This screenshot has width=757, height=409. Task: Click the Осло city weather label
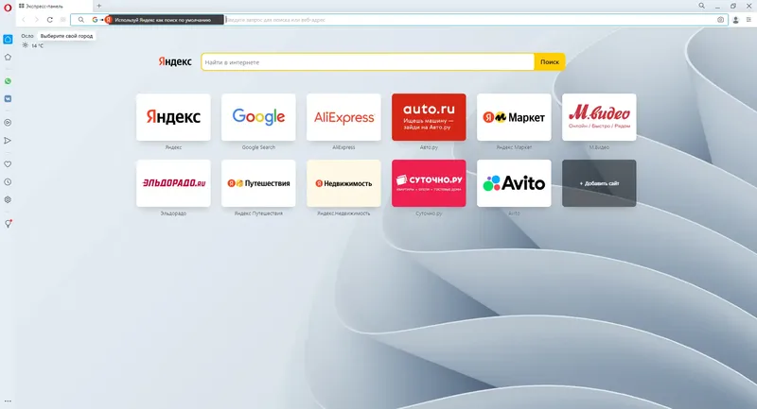27,36
